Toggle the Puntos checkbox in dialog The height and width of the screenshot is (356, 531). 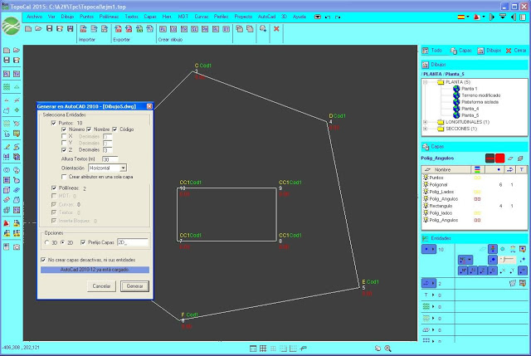point(53,123)
